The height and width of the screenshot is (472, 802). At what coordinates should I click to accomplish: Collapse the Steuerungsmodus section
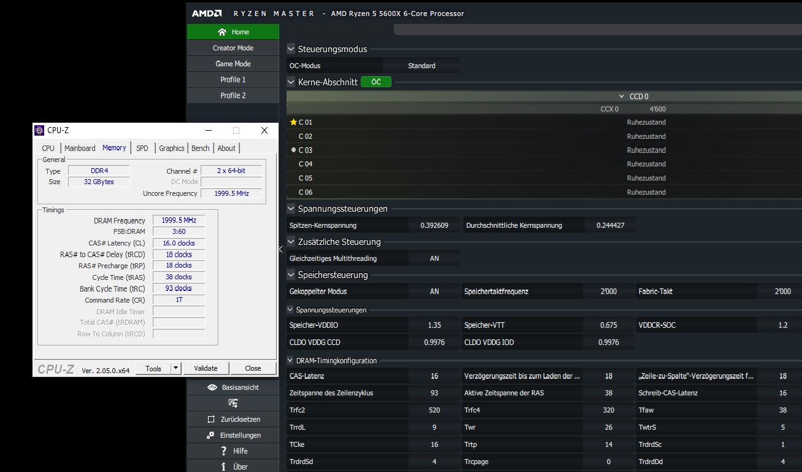tap(291, 49)
